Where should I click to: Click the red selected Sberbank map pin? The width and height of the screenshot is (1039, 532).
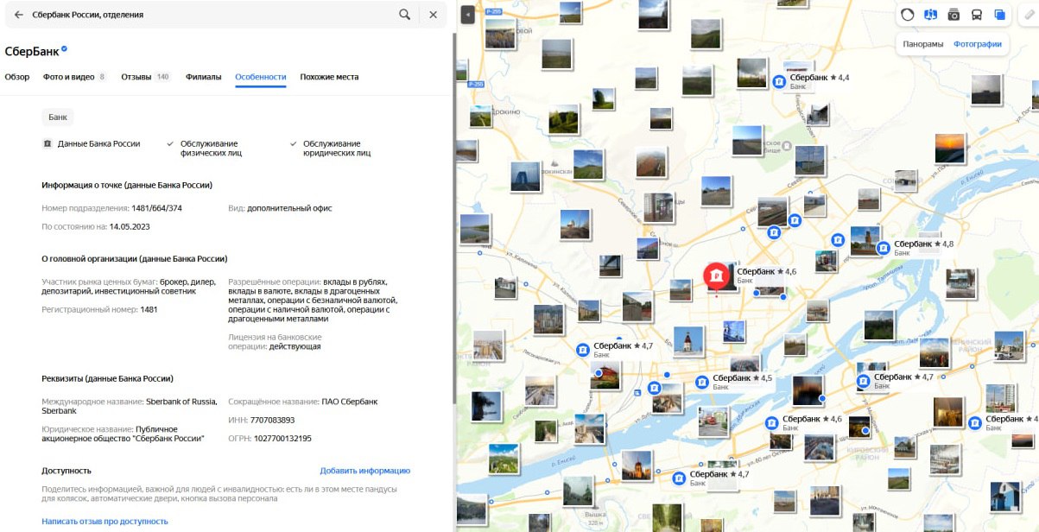[716, 276]
